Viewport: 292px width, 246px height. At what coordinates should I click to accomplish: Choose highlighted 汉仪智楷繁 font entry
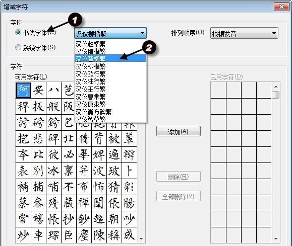pos(110,58)
